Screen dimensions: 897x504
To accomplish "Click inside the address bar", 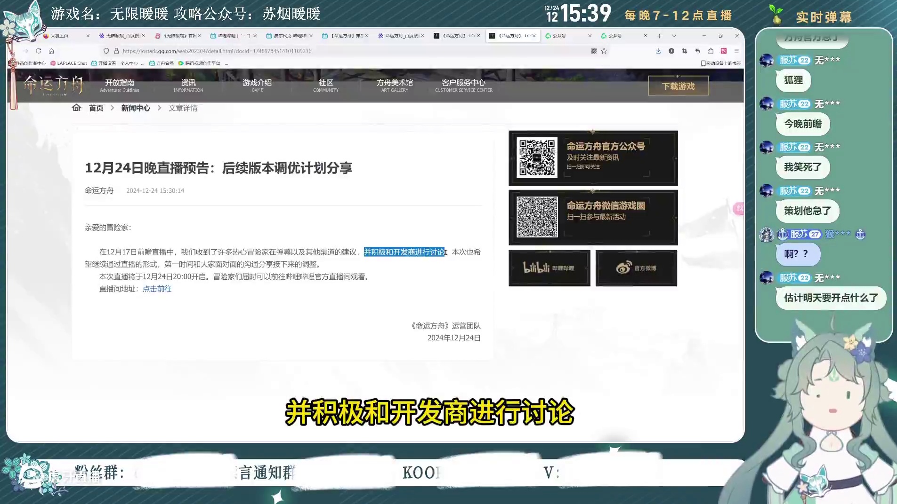I will click(330, 51).
